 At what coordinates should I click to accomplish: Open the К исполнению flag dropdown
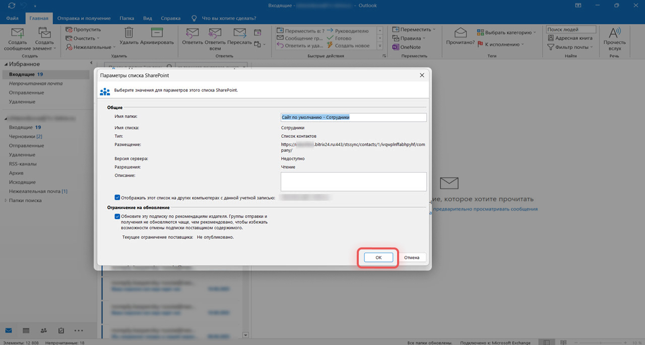pyautogui.click(x=500, y=44)
